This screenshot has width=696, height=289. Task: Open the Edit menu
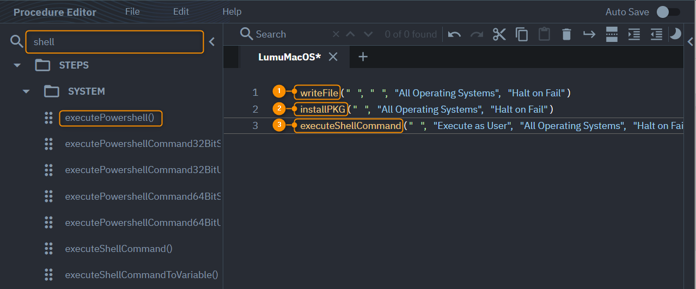pyautogui.click(x=181, y=11)
